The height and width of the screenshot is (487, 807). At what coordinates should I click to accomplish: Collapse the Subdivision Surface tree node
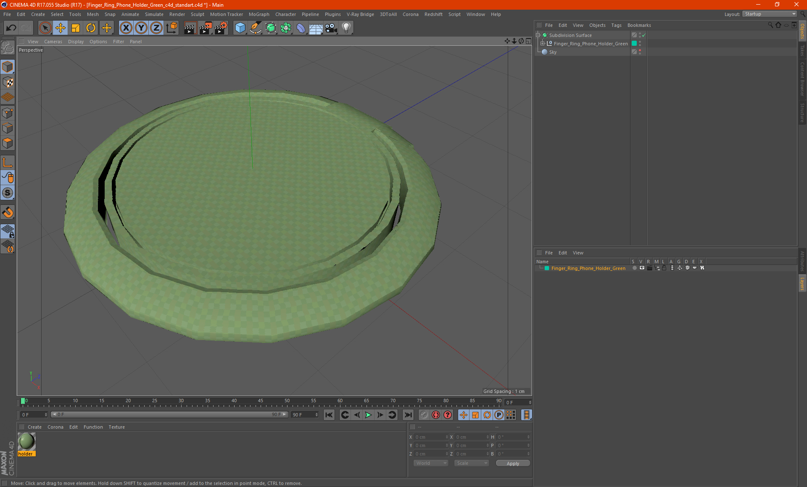pyautogui.click(x=538, y=35)
